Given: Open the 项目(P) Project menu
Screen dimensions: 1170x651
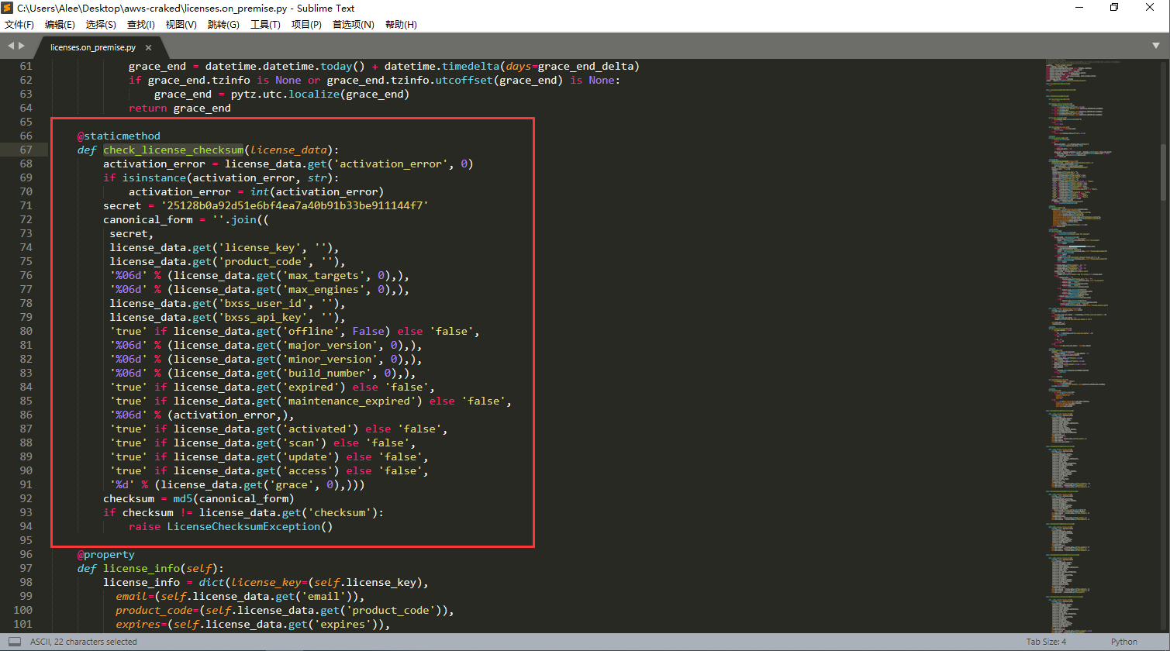Looking at the screenshot, I should (306, 25).
